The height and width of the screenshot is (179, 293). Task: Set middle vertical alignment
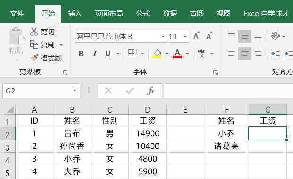pos(244,36)
